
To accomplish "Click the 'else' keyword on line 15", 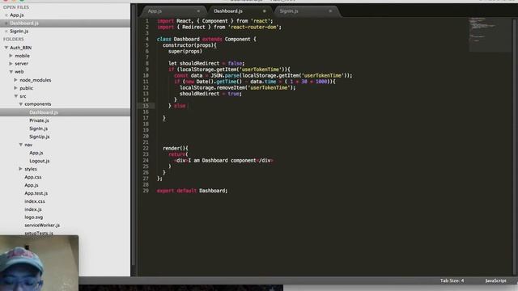I will point(180,106).
